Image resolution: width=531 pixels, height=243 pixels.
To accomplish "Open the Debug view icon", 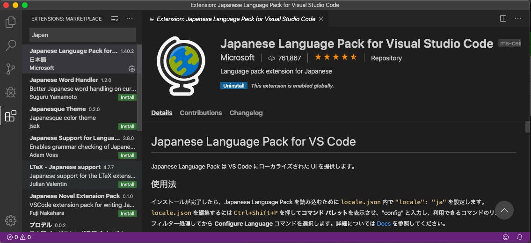I will click(x=10, y=92).
